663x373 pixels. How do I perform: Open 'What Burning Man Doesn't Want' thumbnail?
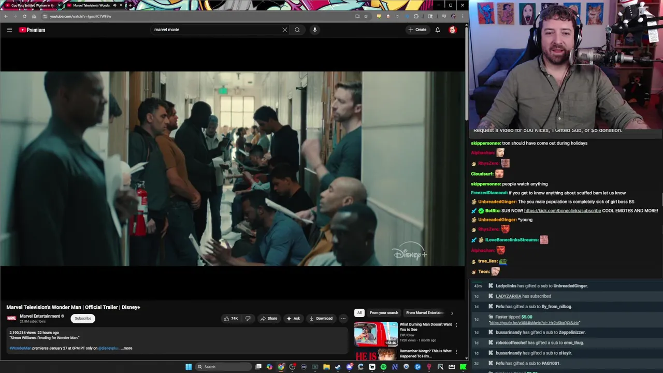click(x=376, y=334)
